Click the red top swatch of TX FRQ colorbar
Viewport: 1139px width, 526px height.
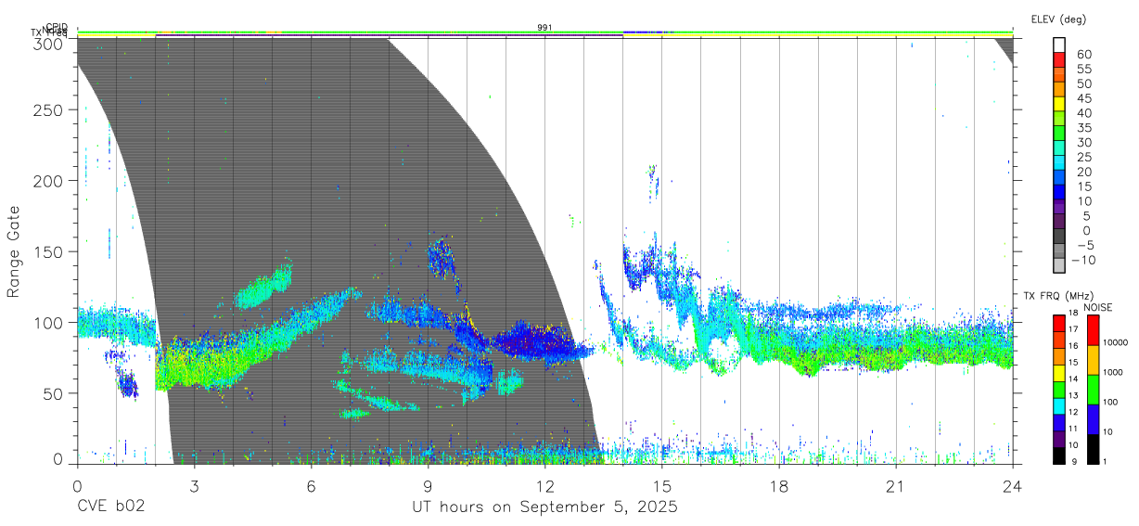[x=1060, y=323]
